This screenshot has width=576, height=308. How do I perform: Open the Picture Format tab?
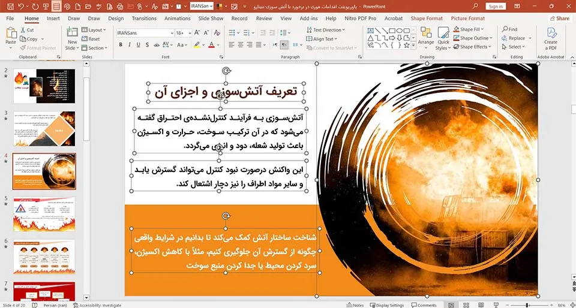467,19
